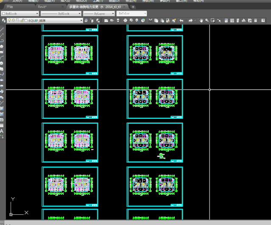Screen dimensions: 271x225
Task: Select the Hatch tool
Action: pyautogui.click(x=2, y=108)
